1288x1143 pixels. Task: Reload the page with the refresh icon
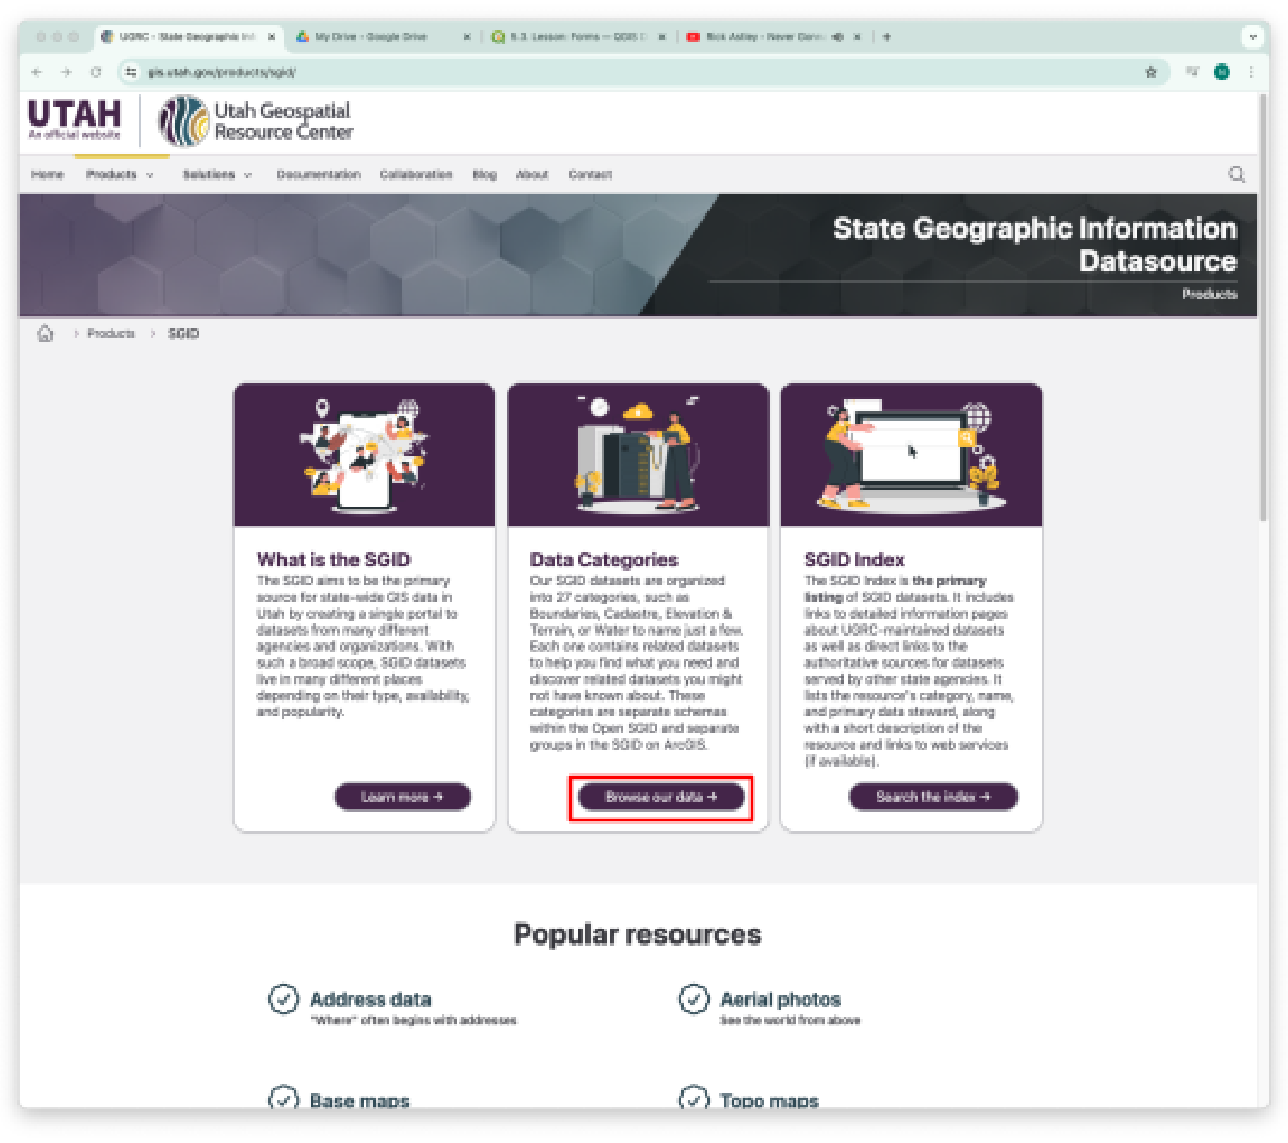(x=96, y=72)
